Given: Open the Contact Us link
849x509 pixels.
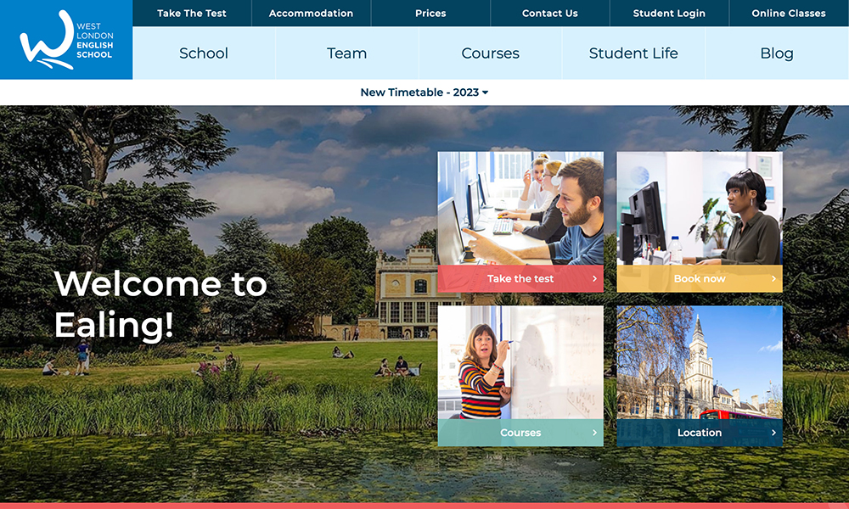Looking at the screenshot, I should click(549, 14).
